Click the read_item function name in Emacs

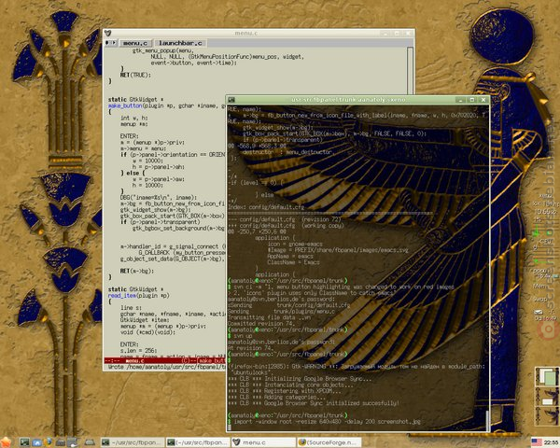pos(122,296)
